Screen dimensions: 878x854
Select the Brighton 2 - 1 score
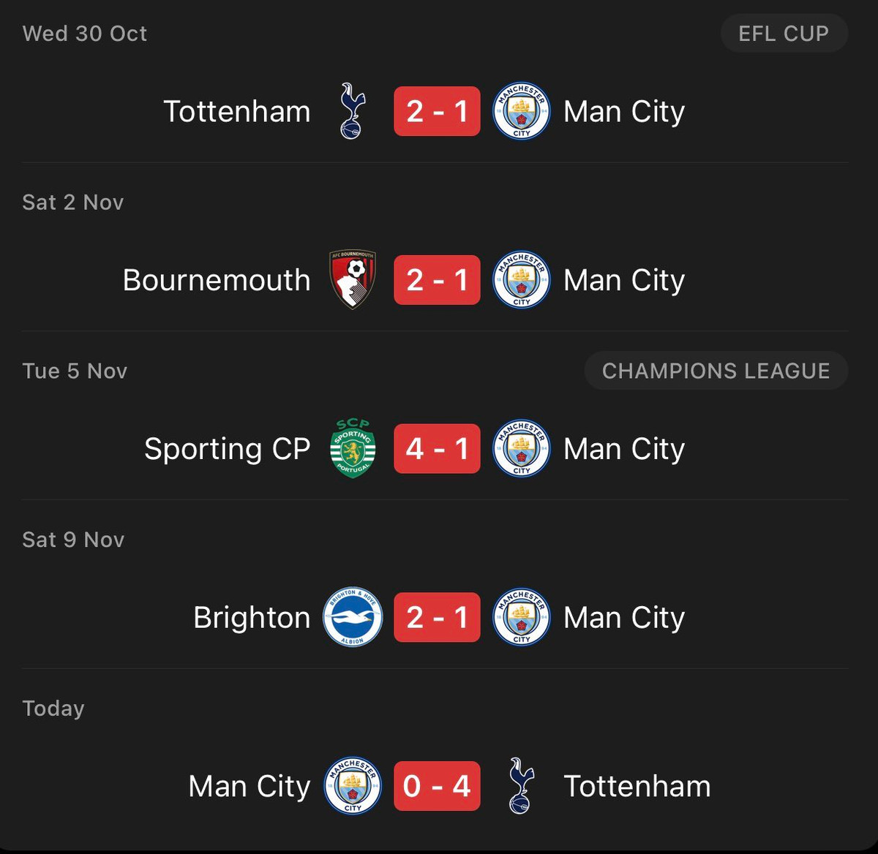pos(437,617)
